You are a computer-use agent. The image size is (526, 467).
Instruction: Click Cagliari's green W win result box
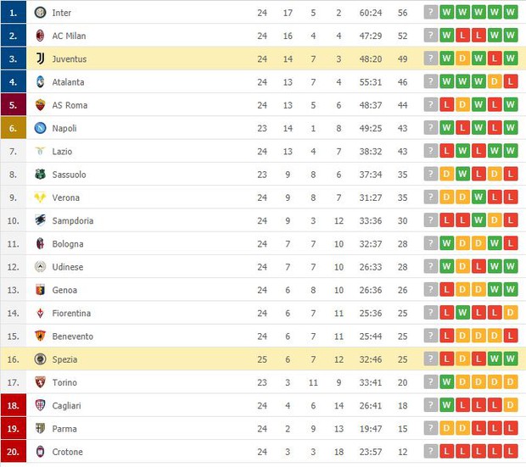pyautogui.click(x=446, y=405)
